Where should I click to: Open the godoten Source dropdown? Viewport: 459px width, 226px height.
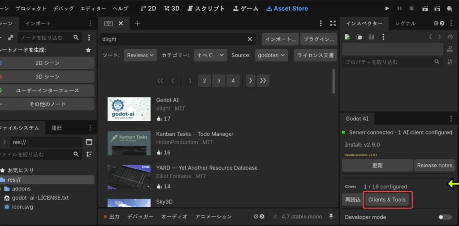tap(271, 55)
